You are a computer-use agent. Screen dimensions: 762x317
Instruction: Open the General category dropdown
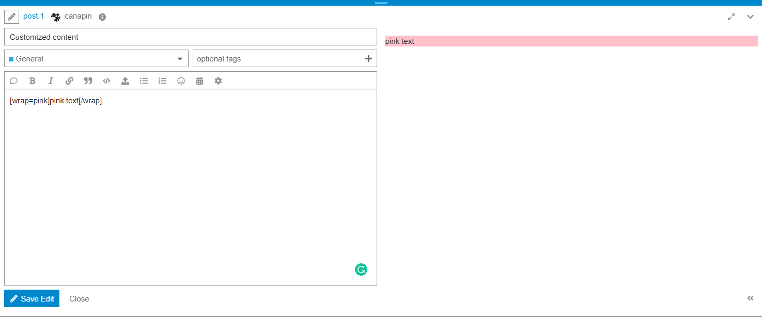coord(96,58)
